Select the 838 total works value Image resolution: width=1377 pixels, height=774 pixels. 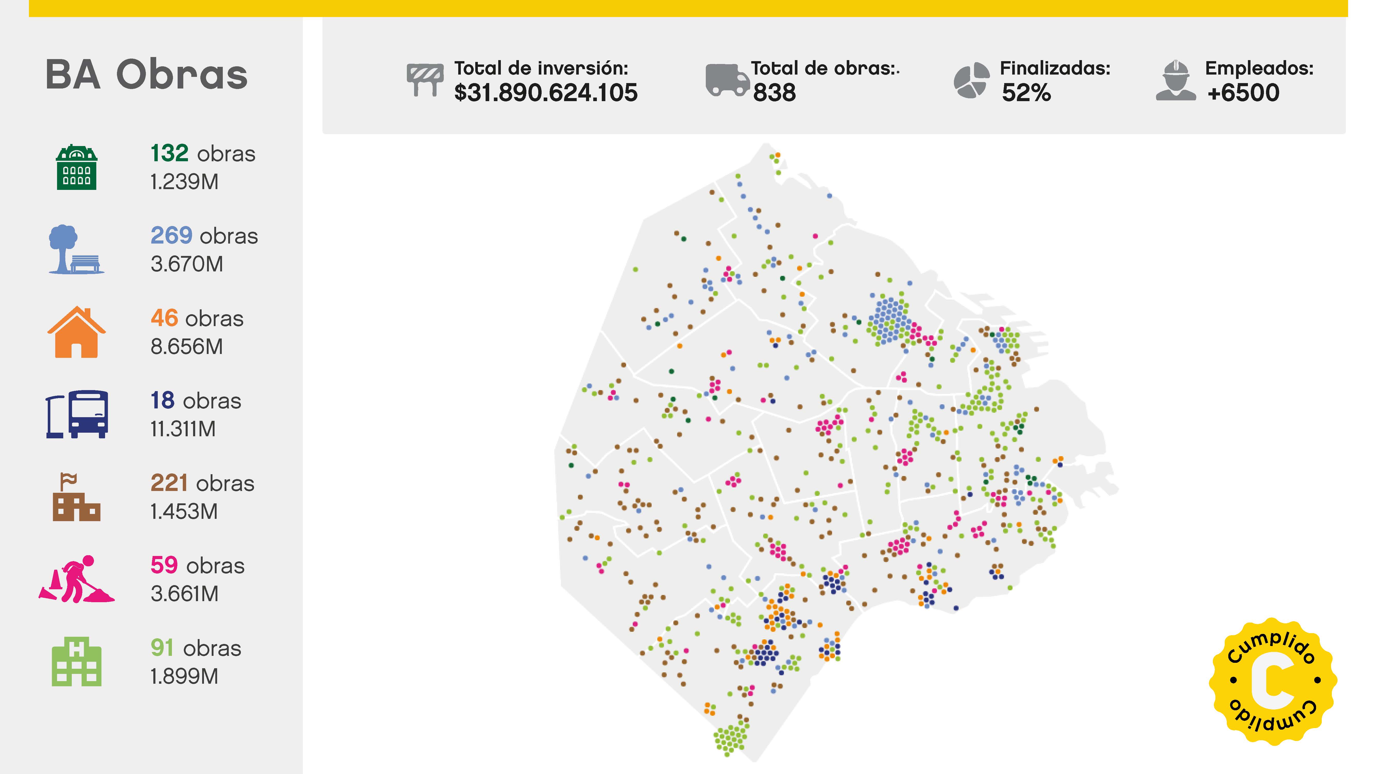coord(774,93)
